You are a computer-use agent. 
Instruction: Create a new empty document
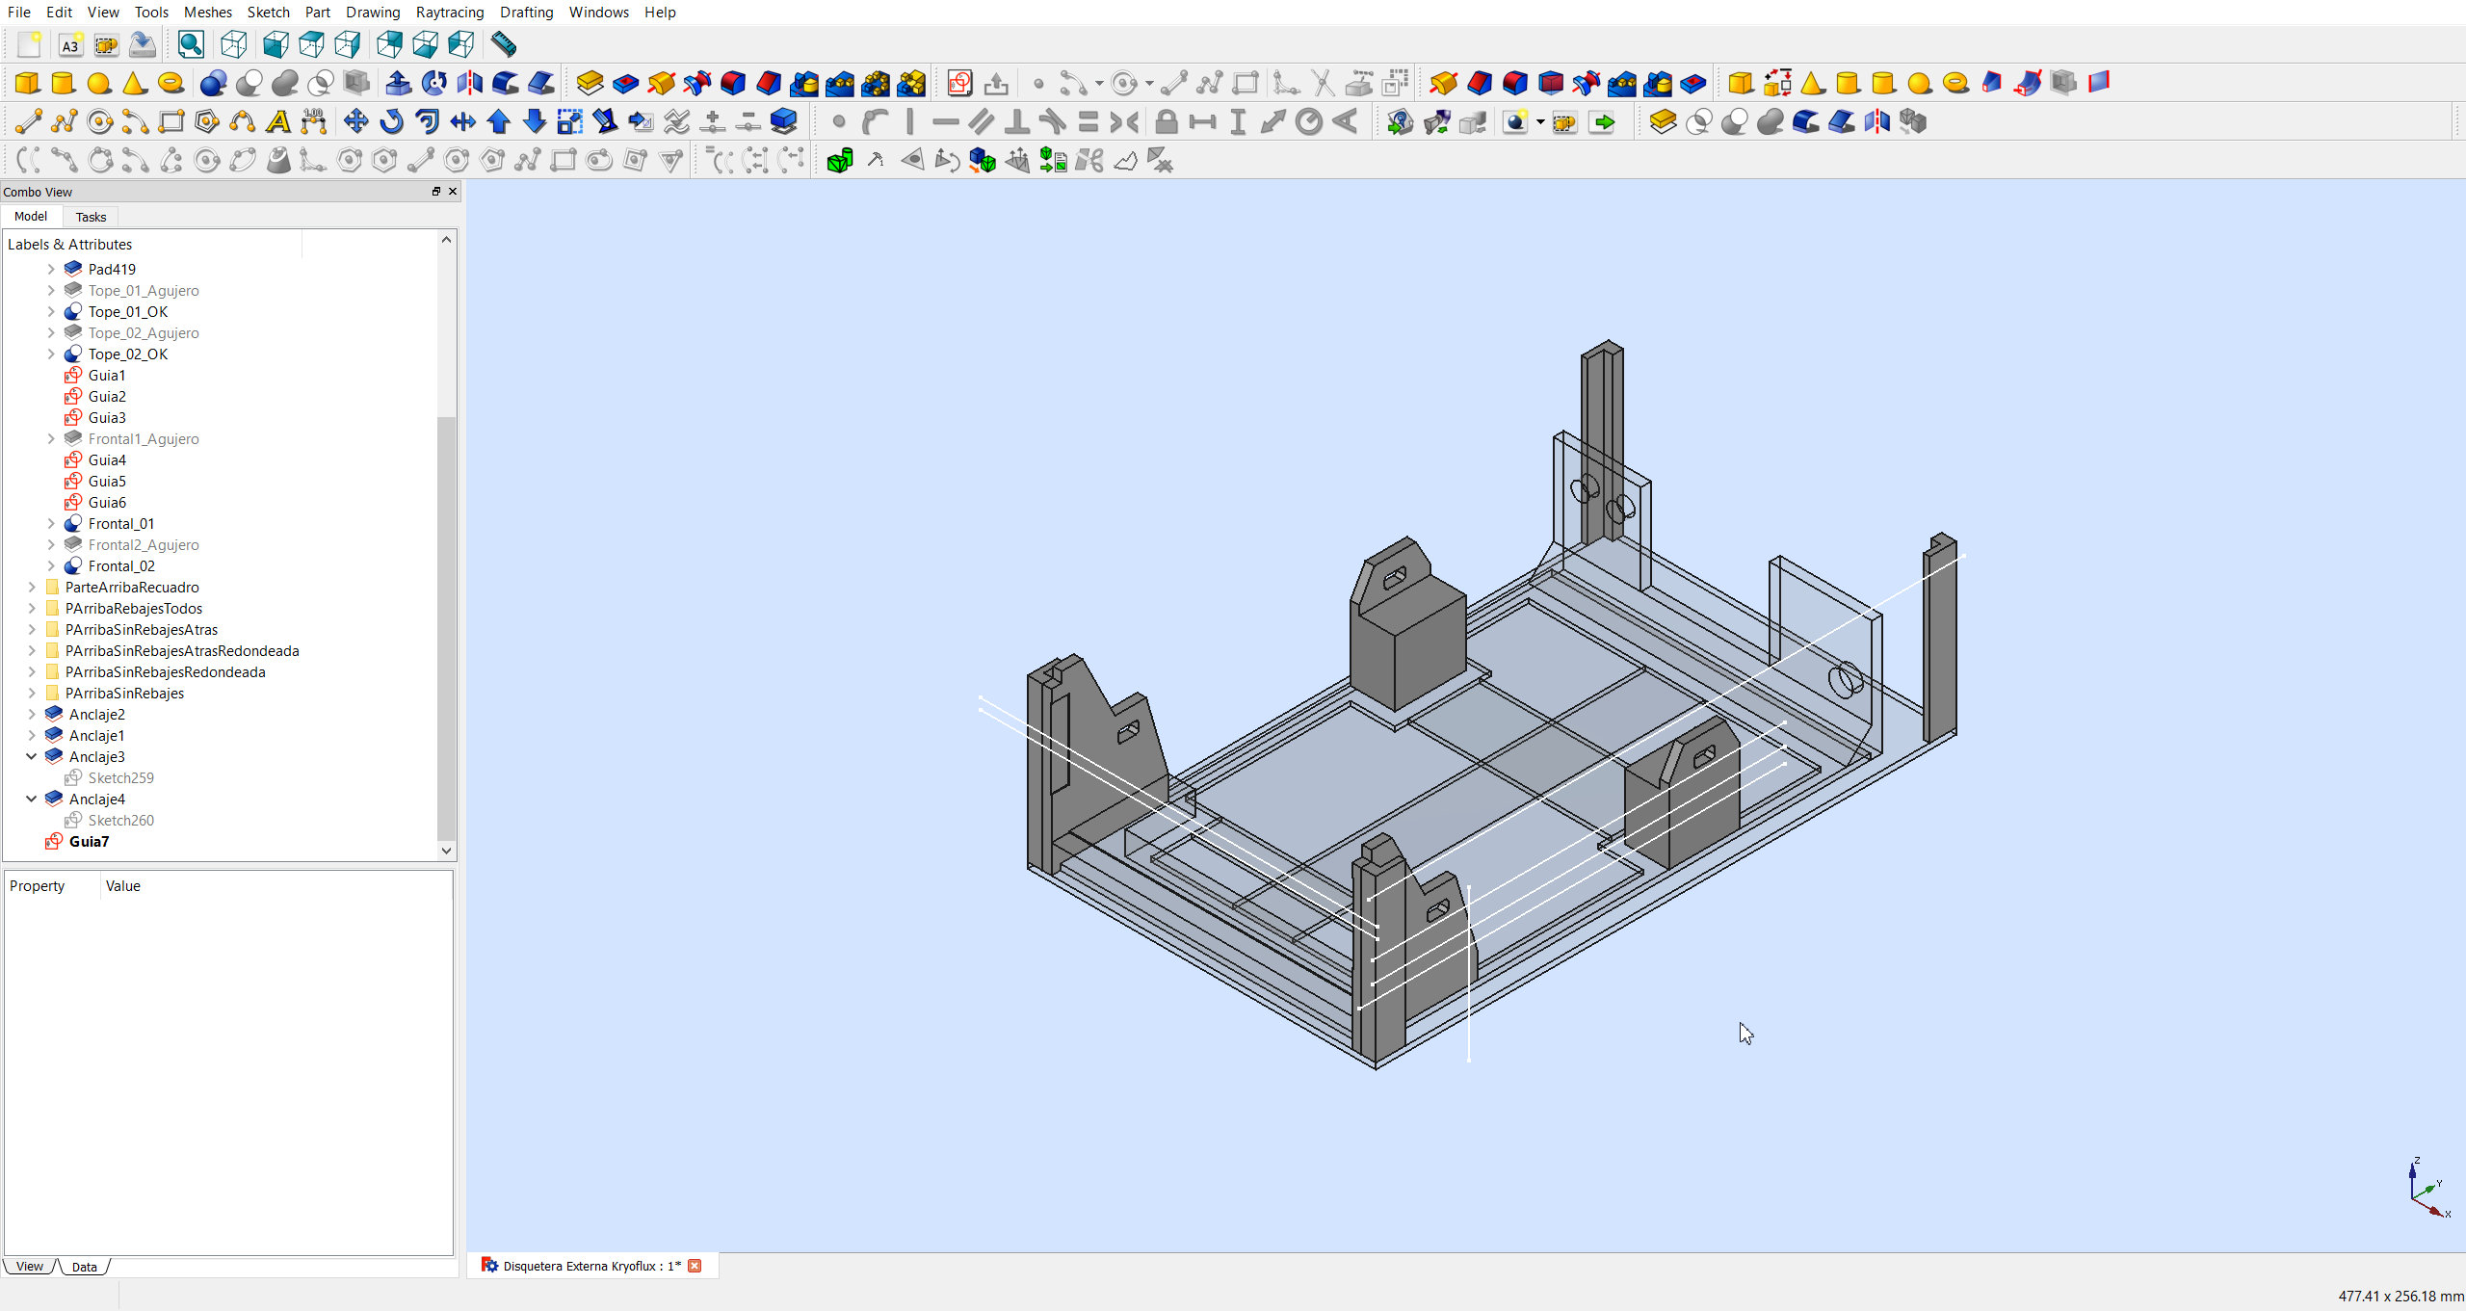[29, 44]
